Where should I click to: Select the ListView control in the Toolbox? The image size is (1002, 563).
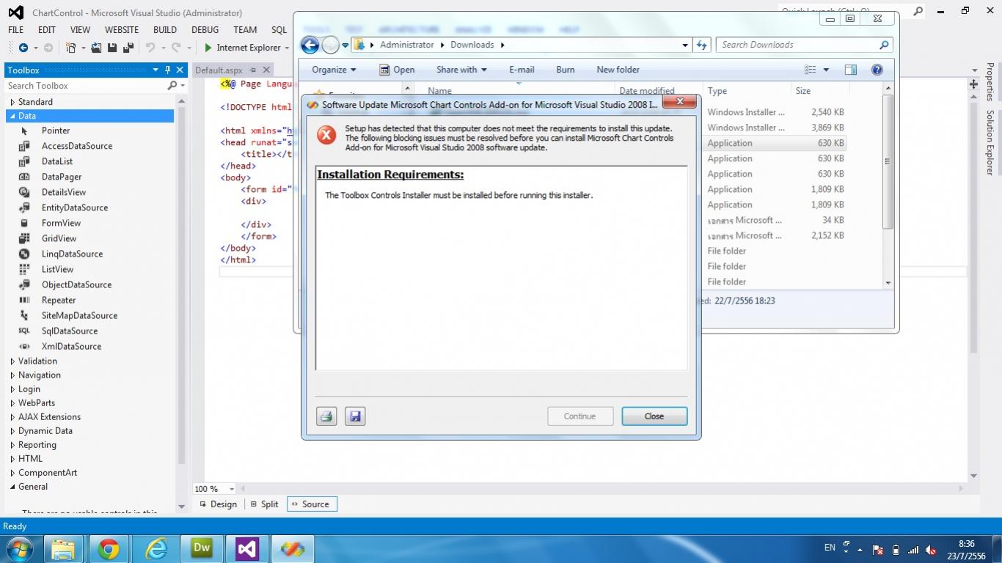(57, 269)
